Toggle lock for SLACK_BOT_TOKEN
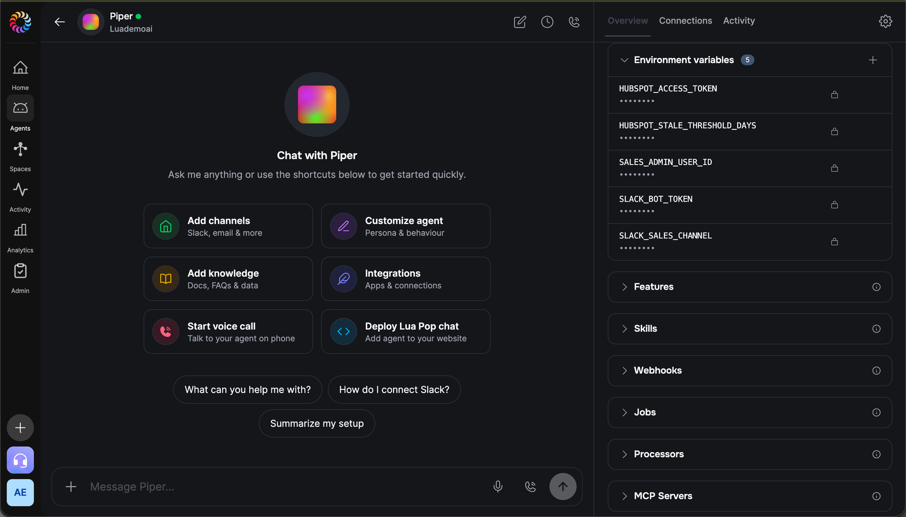 834,205
